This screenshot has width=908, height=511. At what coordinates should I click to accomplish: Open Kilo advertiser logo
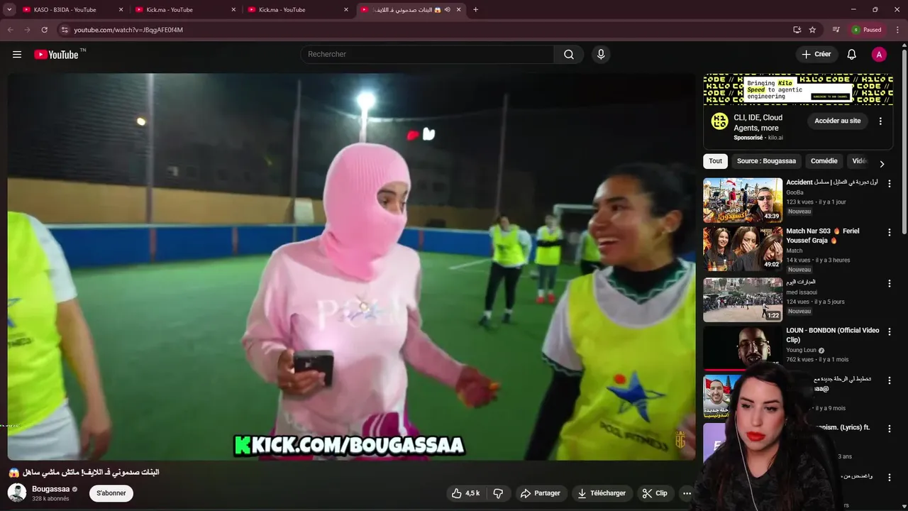720,121
